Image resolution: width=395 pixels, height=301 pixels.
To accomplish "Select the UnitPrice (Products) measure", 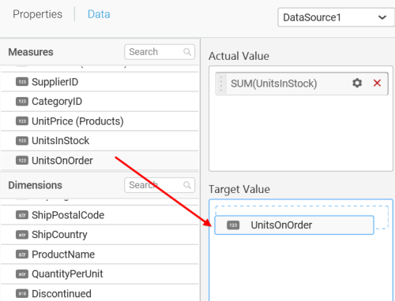I will pos(100,121).
